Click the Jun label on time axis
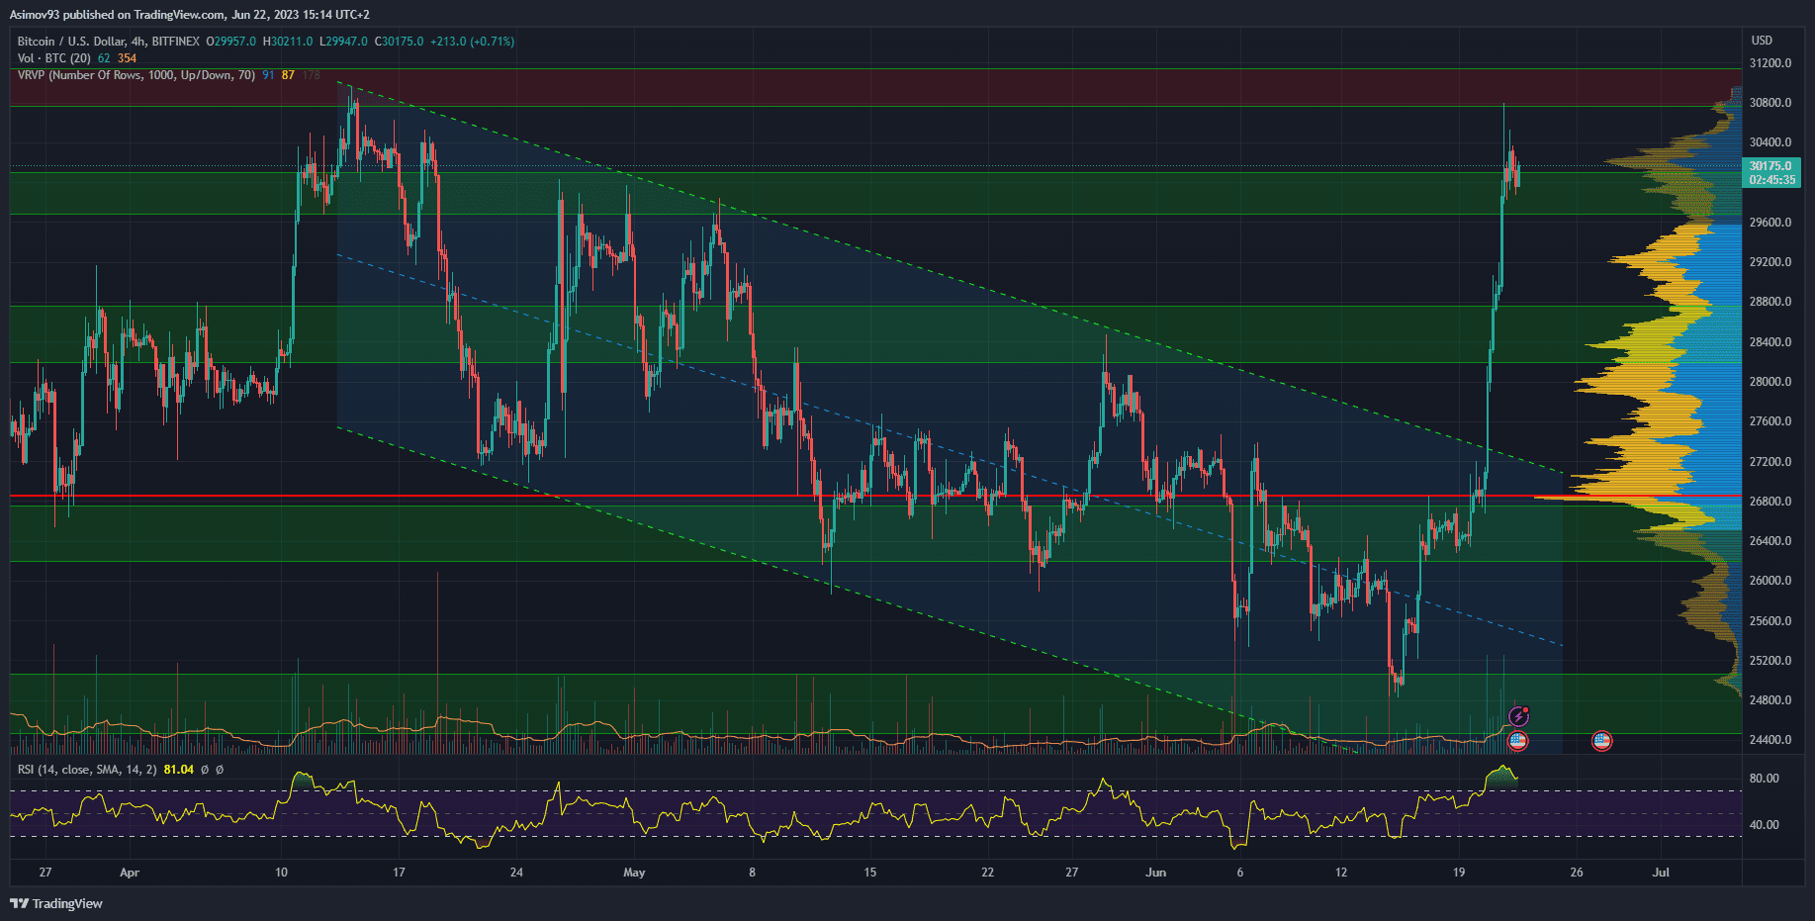1815x921 pixels. [x=1155, y=873]
